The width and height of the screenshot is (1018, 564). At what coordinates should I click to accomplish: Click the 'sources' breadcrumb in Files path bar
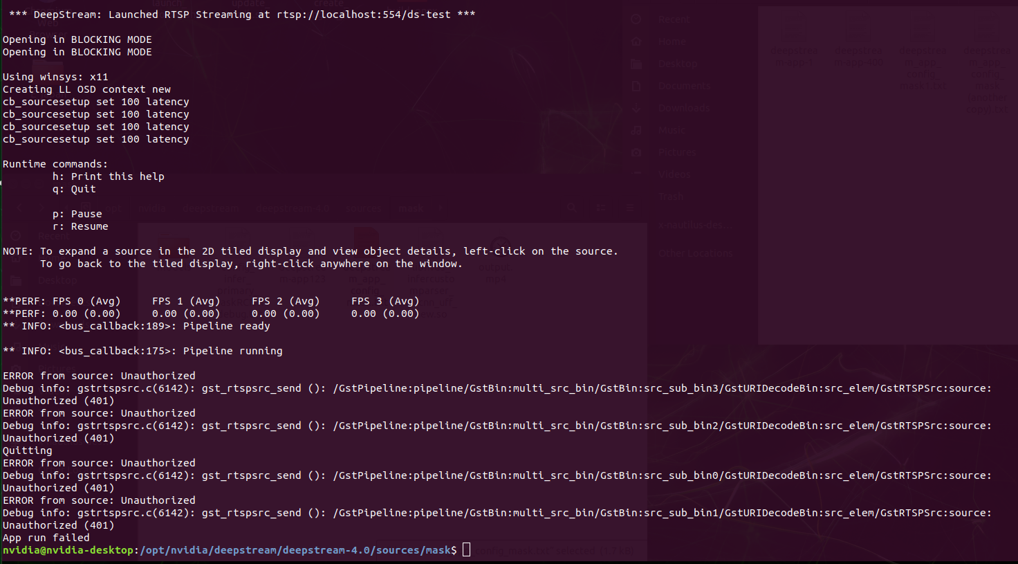363,208
